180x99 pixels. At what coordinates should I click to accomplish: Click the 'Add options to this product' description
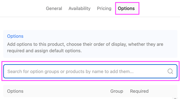85,44
